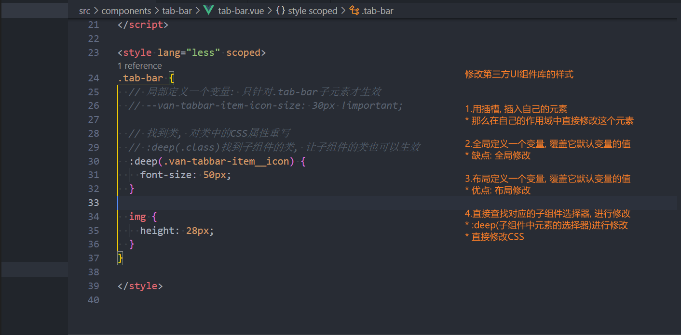Select the tab-bar.vue file breadcrumb
The width and height of the screenshot is (681, 335).
[x=241, y=10]
